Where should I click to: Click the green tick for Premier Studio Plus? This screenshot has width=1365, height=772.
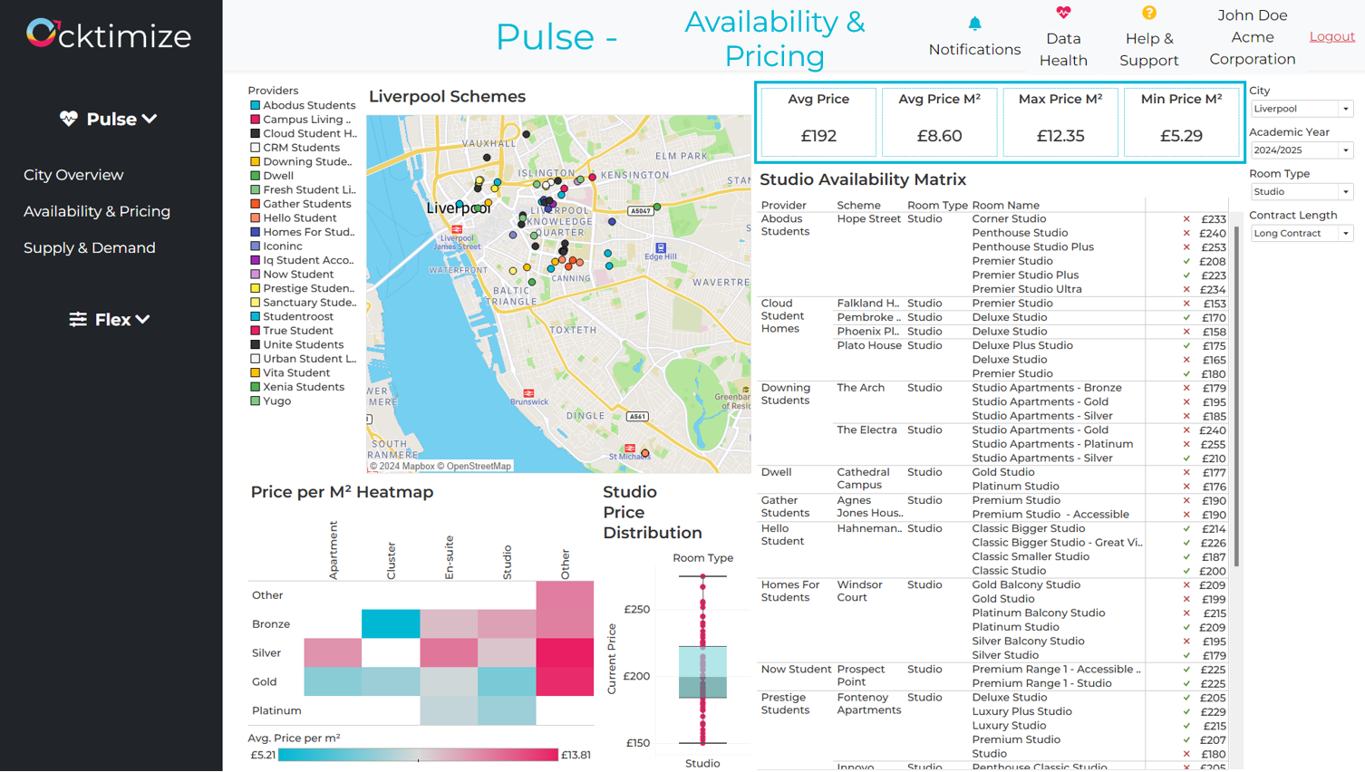point(1186,275)
